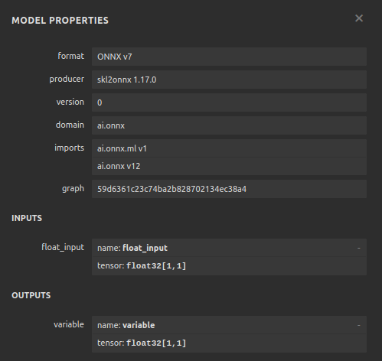
Task: Click the MODEL PROPERTIES heading
Action: pos(60,21)
